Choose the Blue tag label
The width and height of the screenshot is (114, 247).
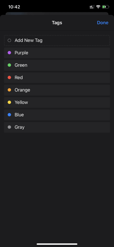(19, 115)
